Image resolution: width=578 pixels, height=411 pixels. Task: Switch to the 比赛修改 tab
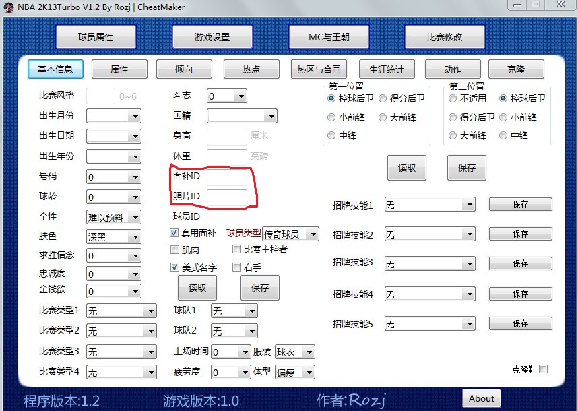click(x=444, y=36)
